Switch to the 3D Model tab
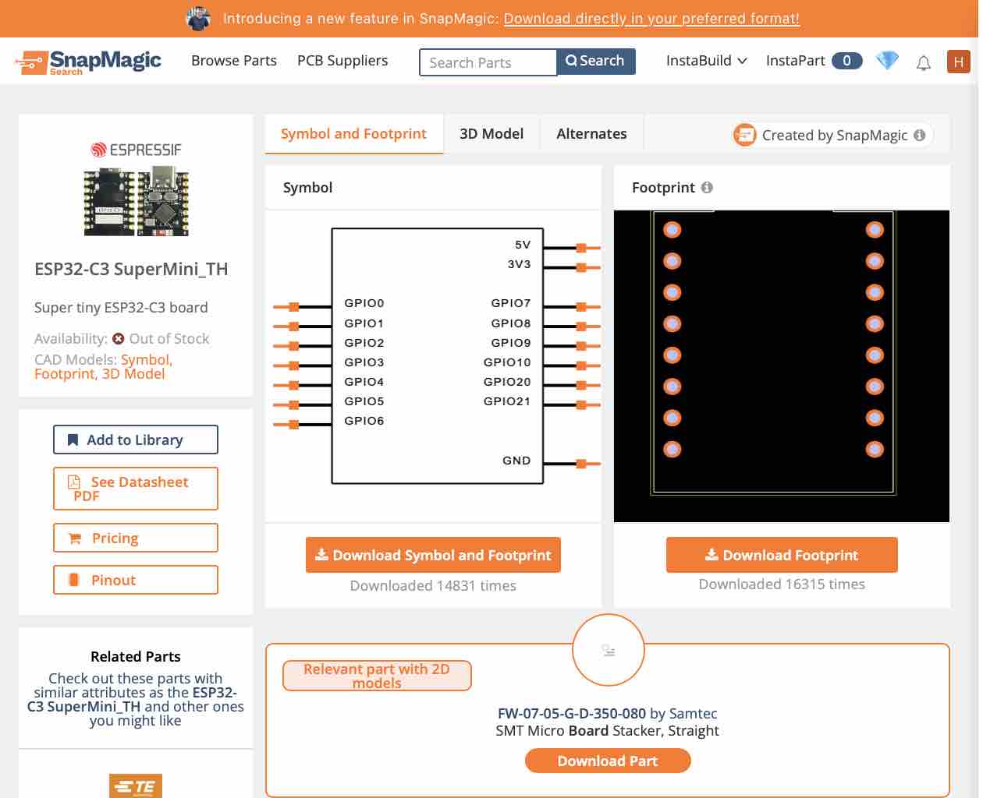983x798 pixels. pos(491,134)
